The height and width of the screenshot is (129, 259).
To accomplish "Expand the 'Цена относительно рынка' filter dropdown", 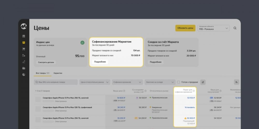I will click(x=95, y=82).
